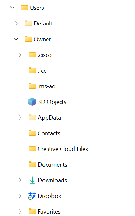The image size is (135, 216).
Task: Expand the Favorites folder chevron
Action: click(20, 211)
